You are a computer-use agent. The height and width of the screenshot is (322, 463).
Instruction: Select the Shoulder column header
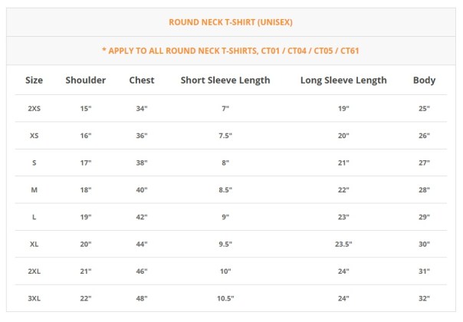click(86, 80)
